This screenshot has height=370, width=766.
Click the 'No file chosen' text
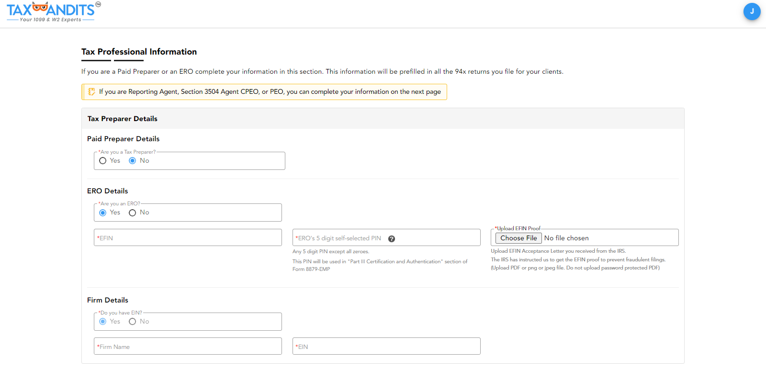tap(566, 238)
